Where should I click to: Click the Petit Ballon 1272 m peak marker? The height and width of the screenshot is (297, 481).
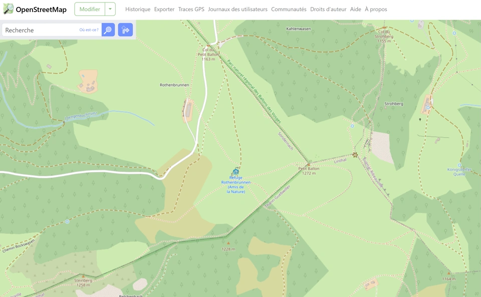coord(309,165)
